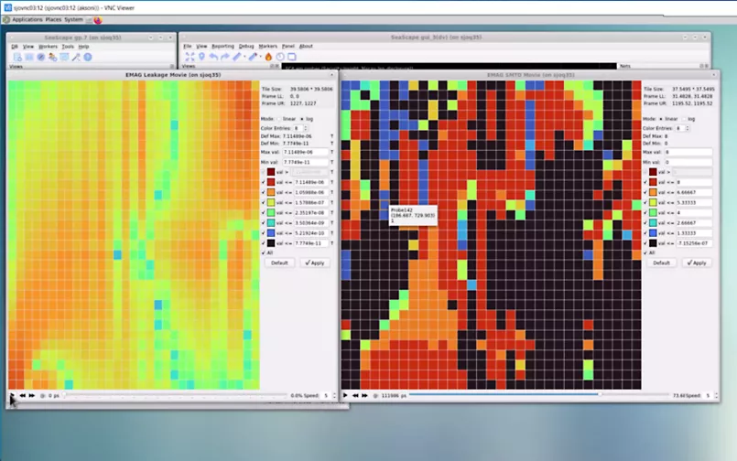Open the Speed spinner in SMTD Movie
Screen dimensions: 737x461
pos(709,396)
